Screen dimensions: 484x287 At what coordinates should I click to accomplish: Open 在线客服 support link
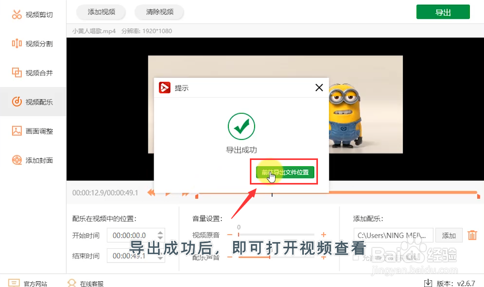(x=92, y=284)
